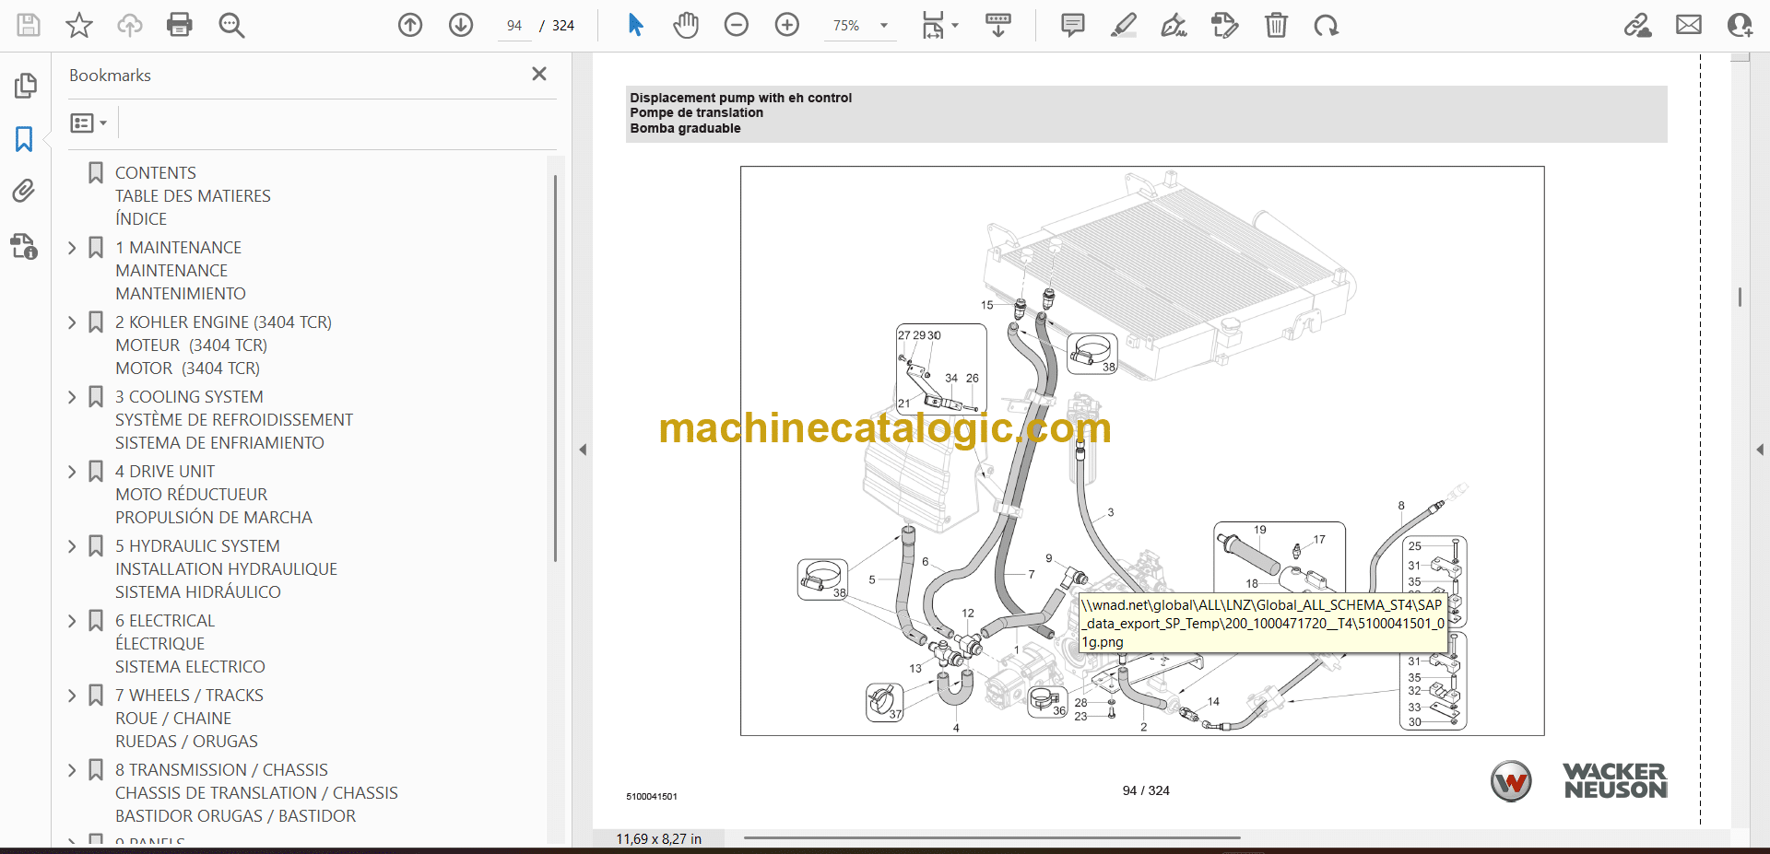The width and height of the screenshot is (1770, 854).
Task: Expand the 5 HYDRAULIC SYSTEM bookmark
Action: (73, 546)
